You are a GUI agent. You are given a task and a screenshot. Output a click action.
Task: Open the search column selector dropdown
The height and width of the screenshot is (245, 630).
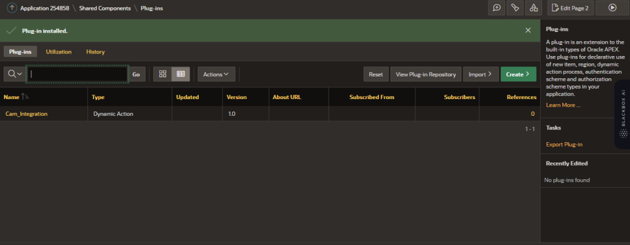click(15, 74)
